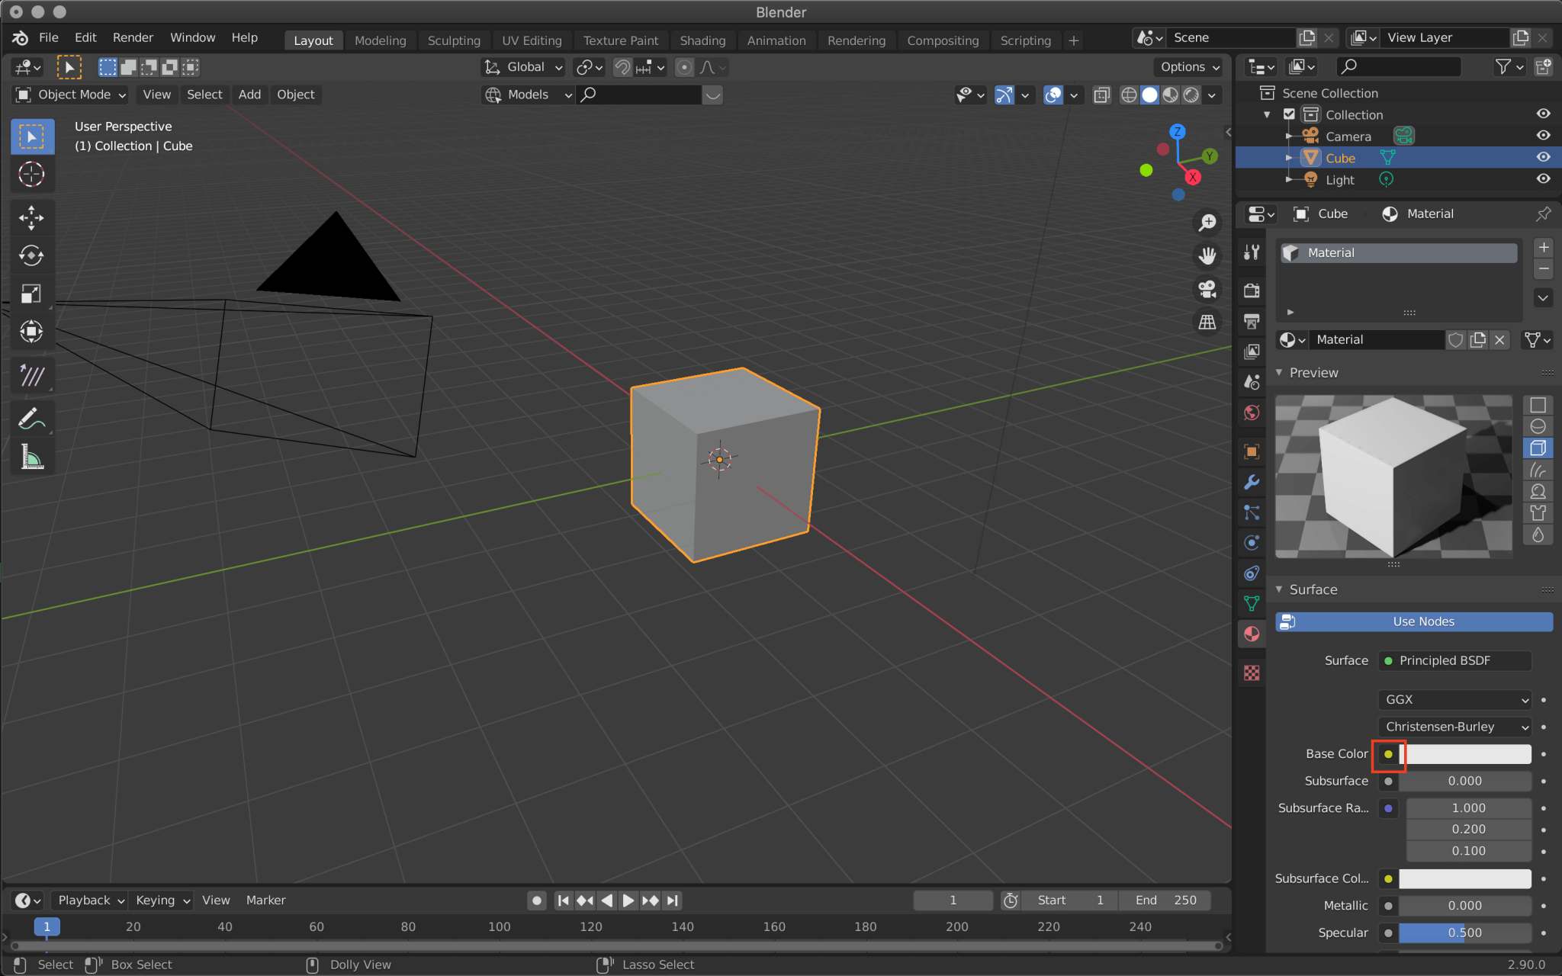The height and width of the screenshot is (976, 1562).
Task: Activate the Rotate tool
Action: [32, 256]
